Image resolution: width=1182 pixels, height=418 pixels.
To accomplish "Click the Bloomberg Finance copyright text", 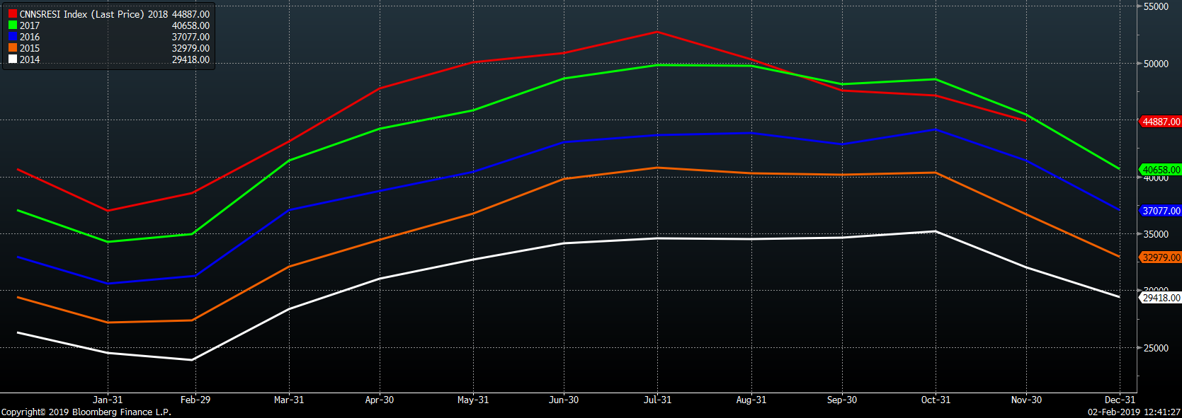I will point(86,412).
